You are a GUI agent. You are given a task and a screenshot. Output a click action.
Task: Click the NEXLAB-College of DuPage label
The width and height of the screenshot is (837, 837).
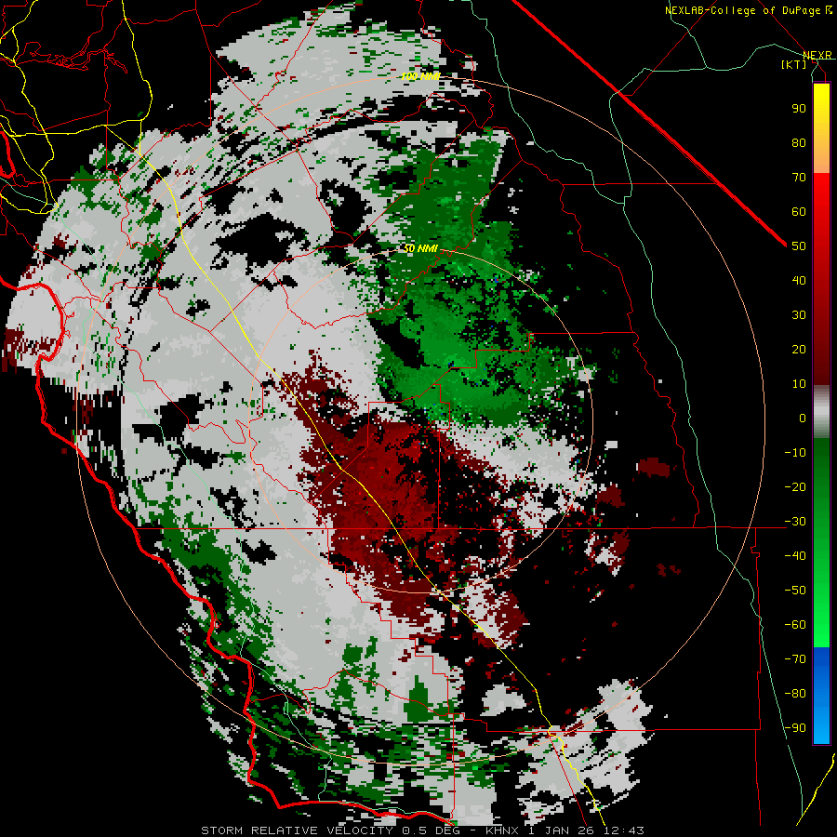pyautogui.click(x=748, y=10)
